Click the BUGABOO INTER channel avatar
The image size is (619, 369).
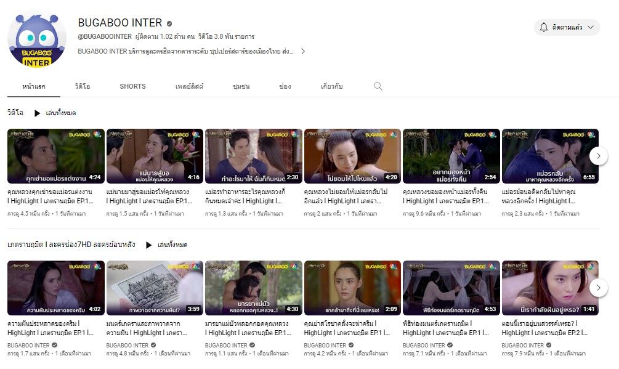(36, 37)
